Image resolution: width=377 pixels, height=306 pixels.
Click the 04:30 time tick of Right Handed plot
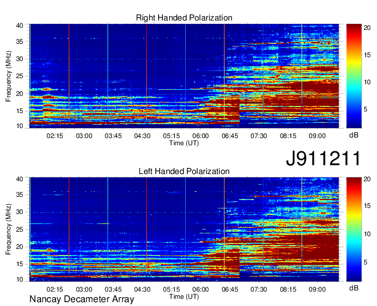pyautogui.click(x=142, y=136)
